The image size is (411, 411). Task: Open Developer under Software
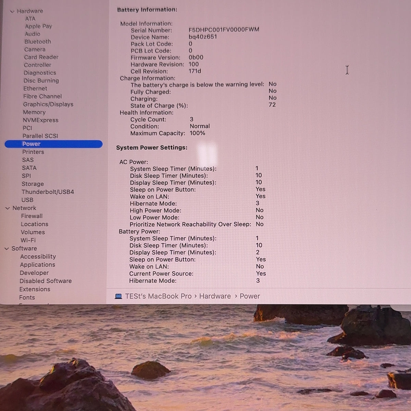[x=34, y=273]
